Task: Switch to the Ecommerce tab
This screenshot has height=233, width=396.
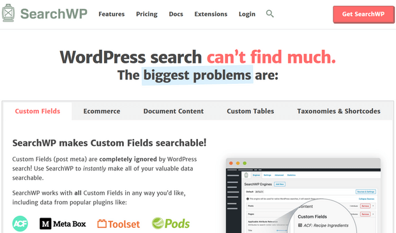Action: pyautogui.click(x=102, y=111)
